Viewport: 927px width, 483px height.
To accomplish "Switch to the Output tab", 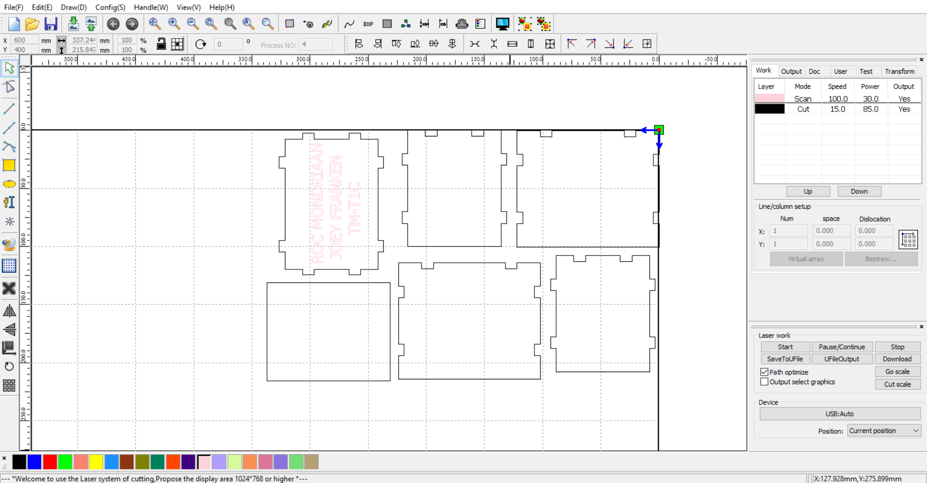I will (x=791, y=71).
